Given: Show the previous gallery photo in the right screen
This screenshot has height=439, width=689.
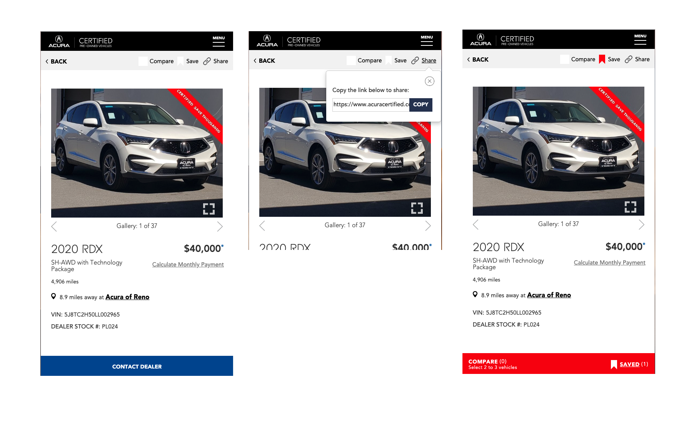Looking at the screenshot, I should [x=476, y=225].
